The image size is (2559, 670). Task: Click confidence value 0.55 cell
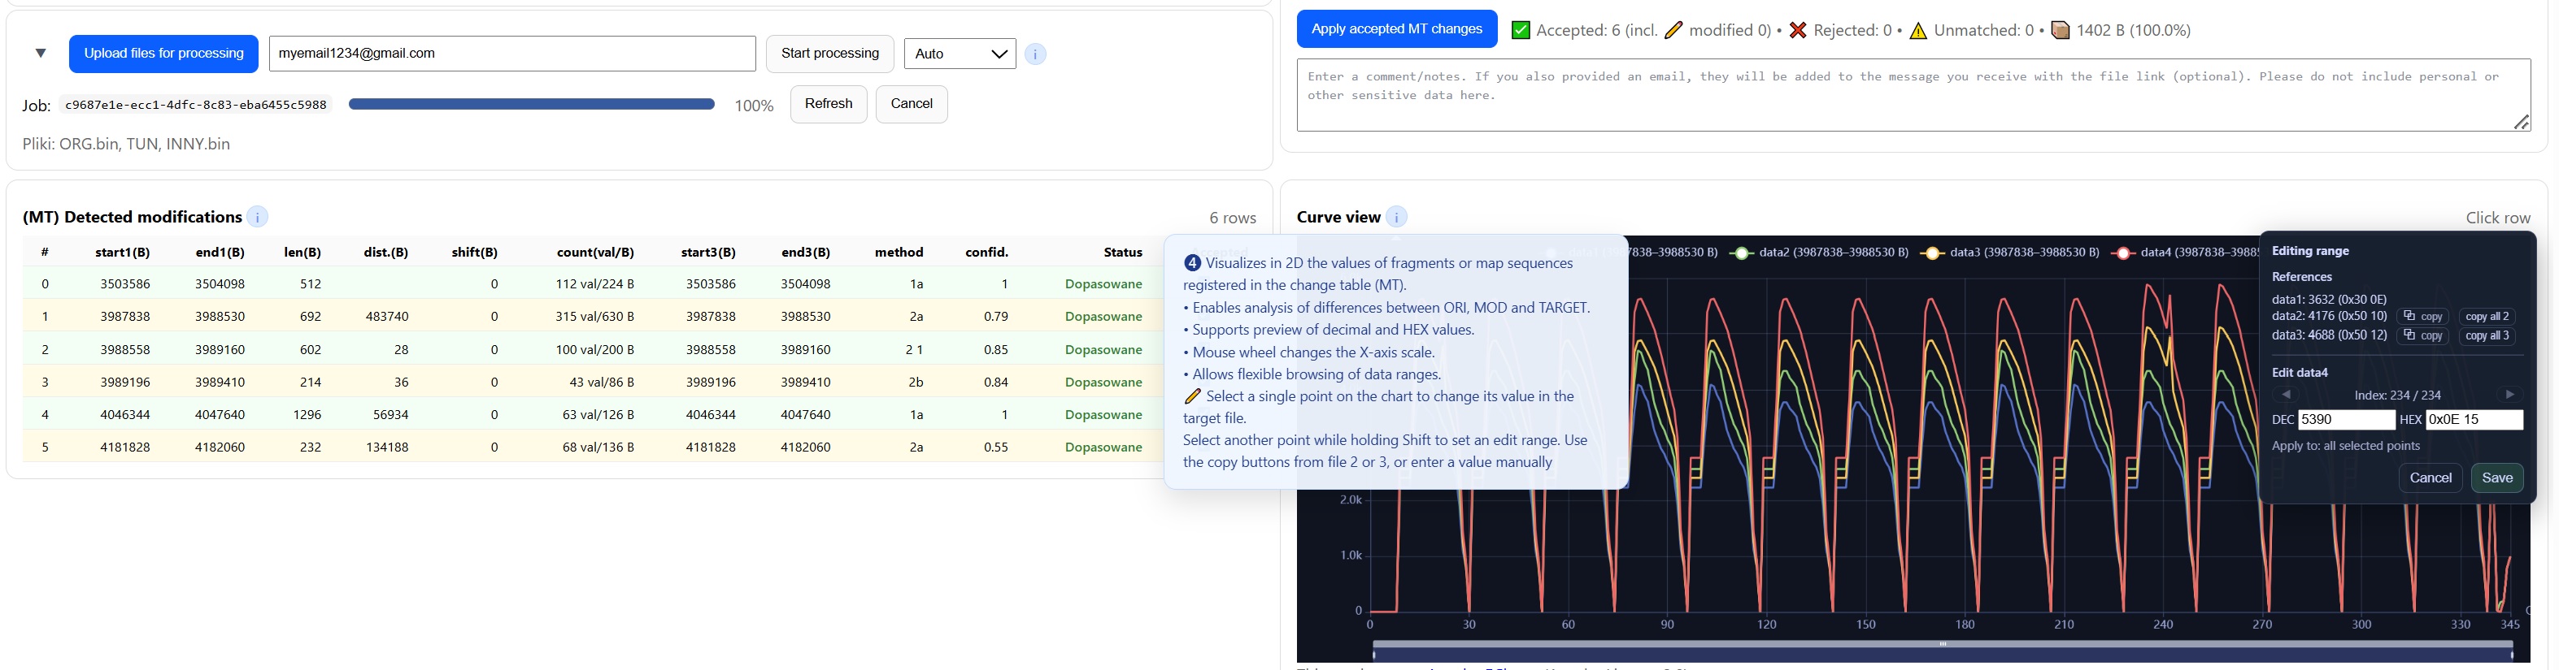pos(995,447)
